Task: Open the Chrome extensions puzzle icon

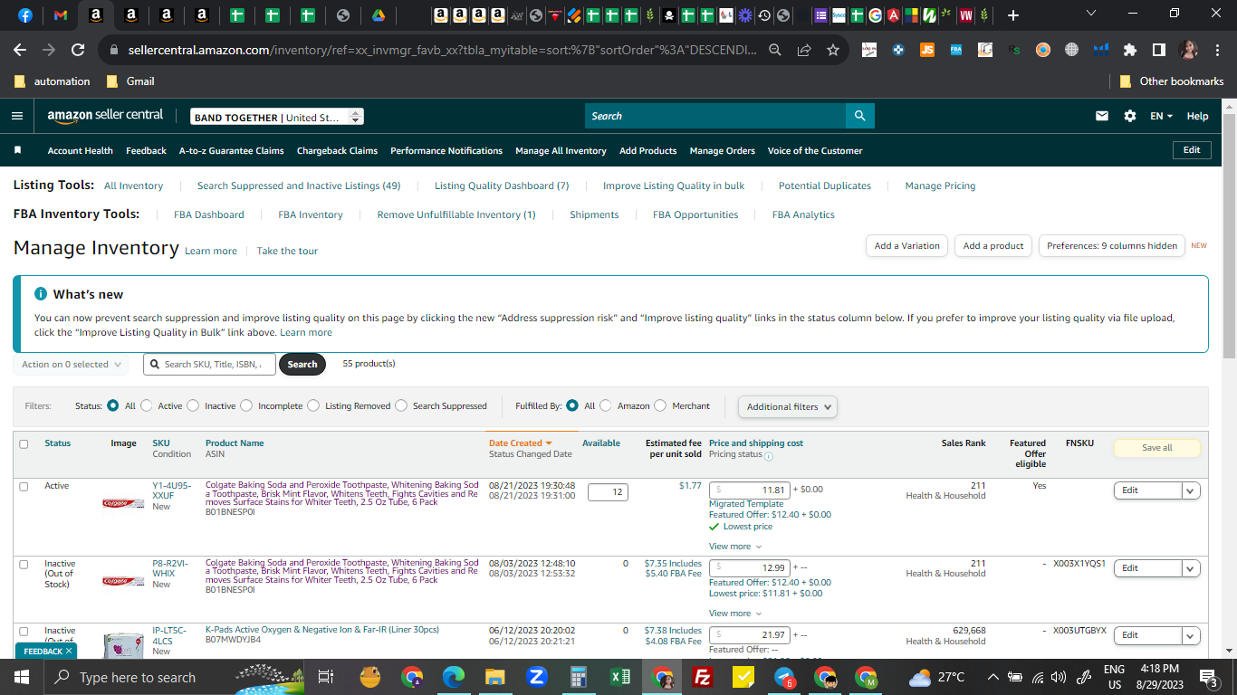Action: (x=1129, y=50)
